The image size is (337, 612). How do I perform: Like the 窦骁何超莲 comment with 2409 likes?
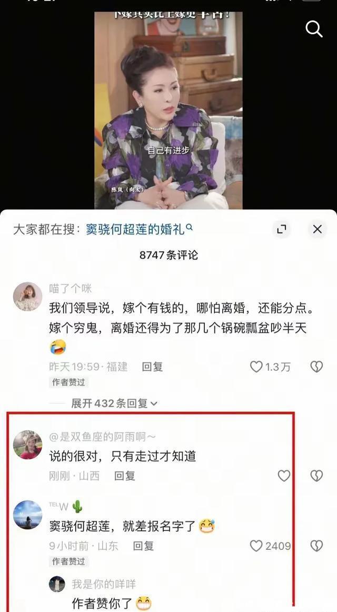[x=256, y=546]
